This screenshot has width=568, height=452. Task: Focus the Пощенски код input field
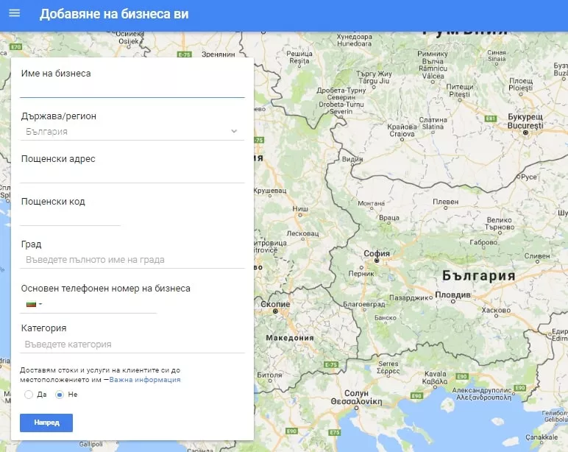coord(71,217)
